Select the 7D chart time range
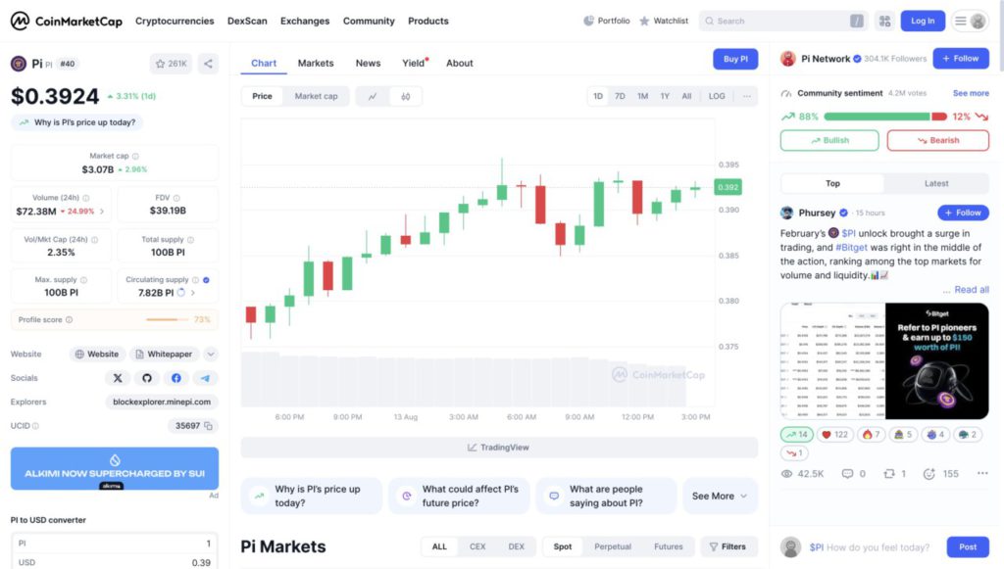Screen dimensions: 1004x569 click(620, 96)
